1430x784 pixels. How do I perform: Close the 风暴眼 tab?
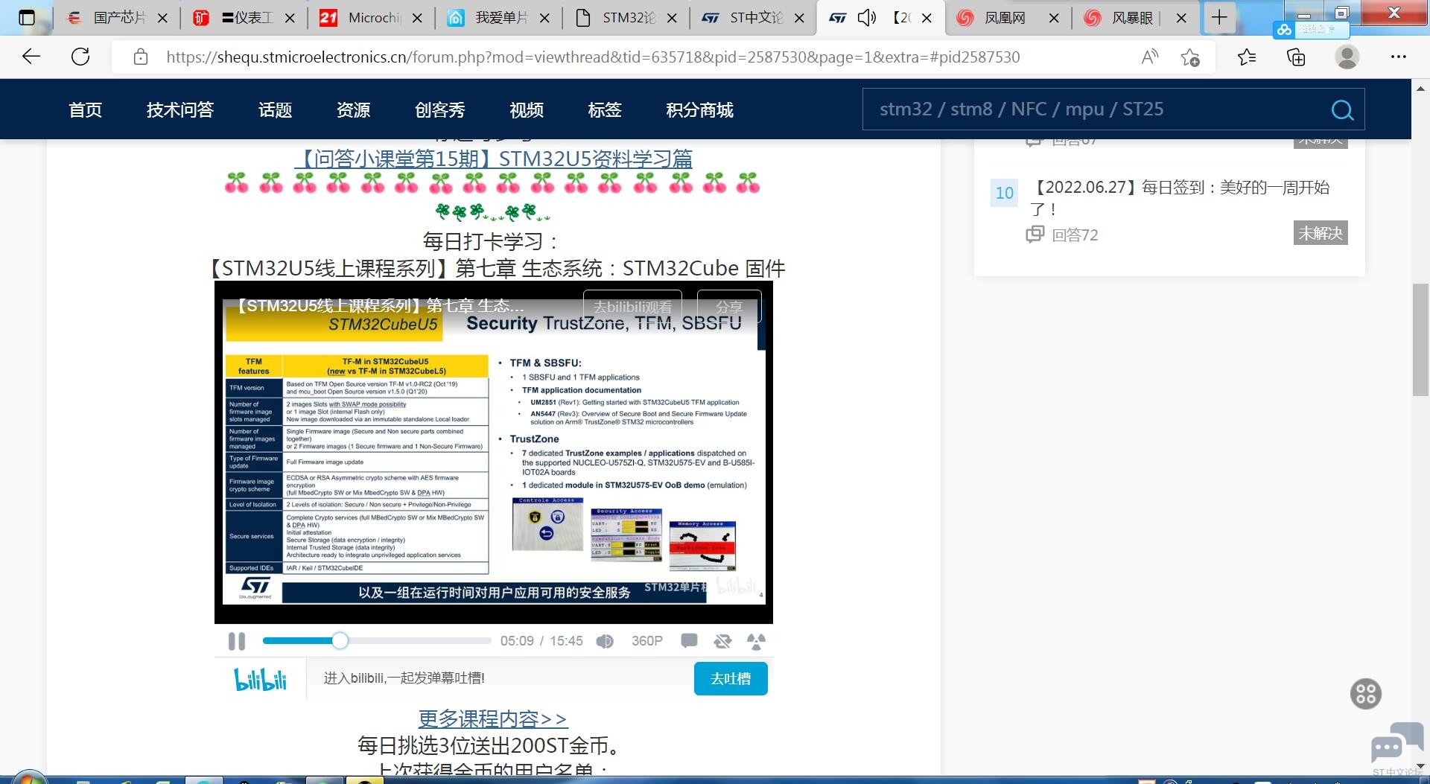point(1181,18)
